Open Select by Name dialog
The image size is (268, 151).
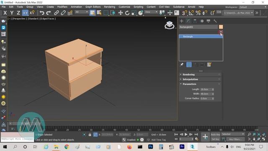[99, 13]
